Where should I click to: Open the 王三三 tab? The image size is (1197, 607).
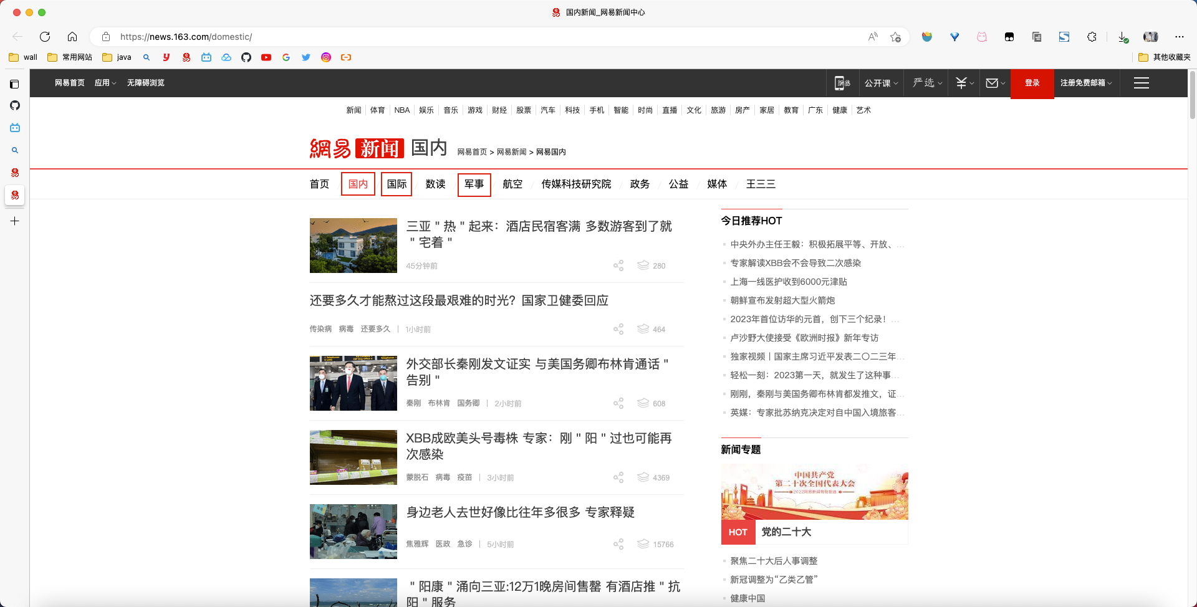point(761,184)
